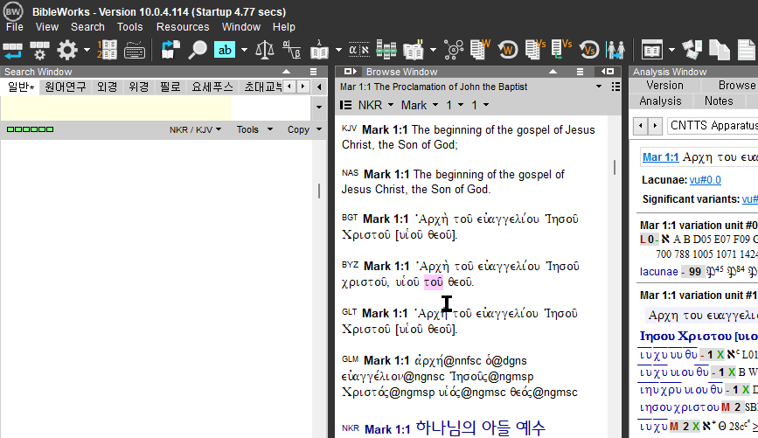The width and height of the screenshot is (758, 438).
Task: Click the Mar 1:1 link in Analysis Window
Action: coord(660,157)
